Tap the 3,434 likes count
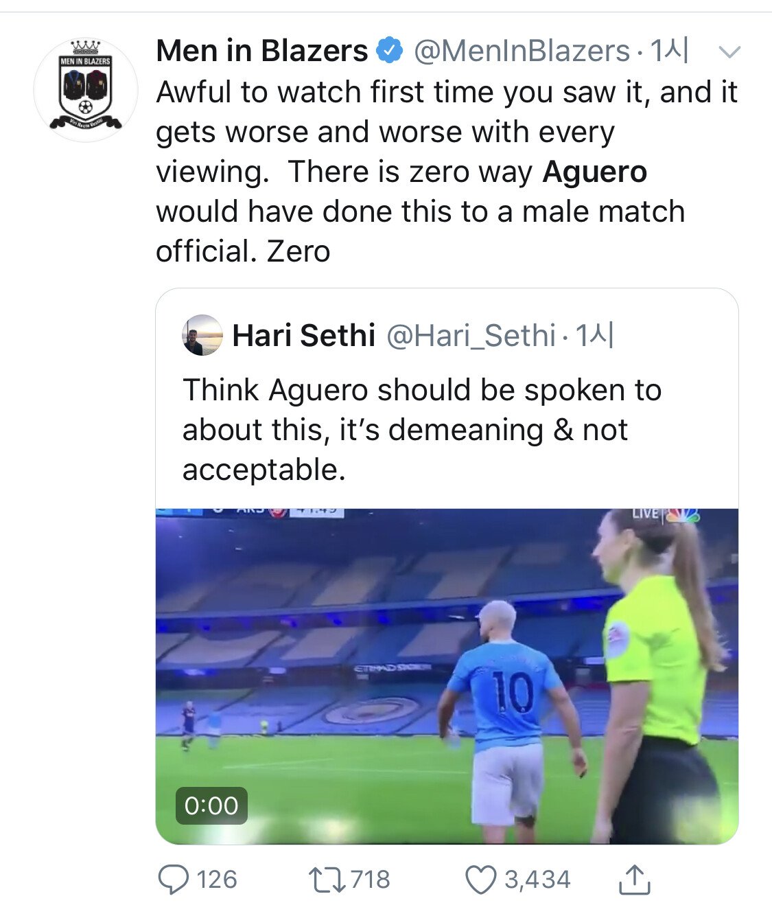This screenshot has width=772, height=905. [x=537, y=880]
